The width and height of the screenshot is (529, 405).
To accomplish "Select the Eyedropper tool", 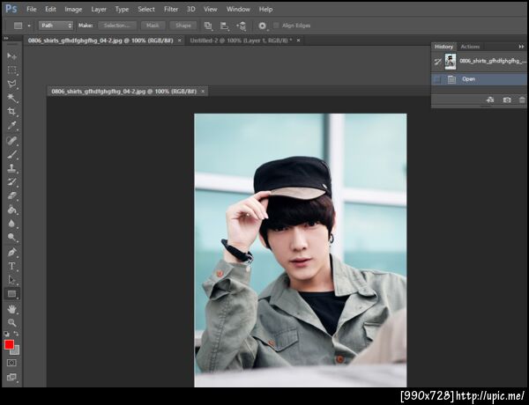I will click(x=11, y=126).
